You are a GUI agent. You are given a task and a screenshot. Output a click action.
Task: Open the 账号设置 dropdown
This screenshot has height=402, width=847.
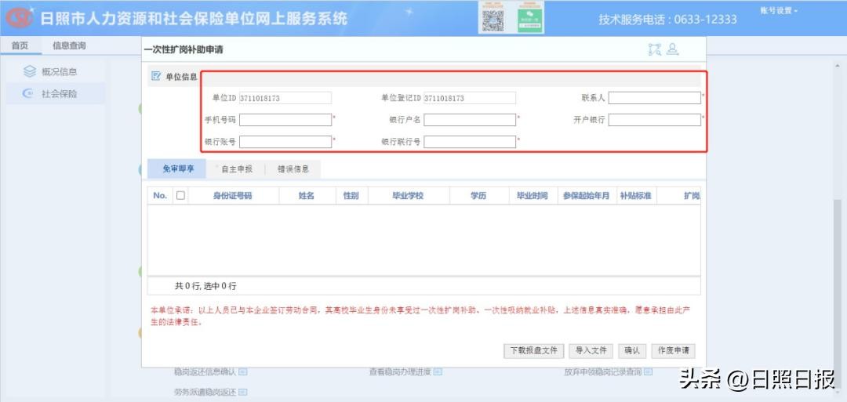779,11
